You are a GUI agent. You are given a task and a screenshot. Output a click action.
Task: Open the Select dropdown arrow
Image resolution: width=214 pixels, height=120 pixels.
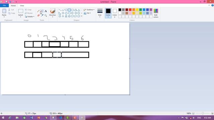[x=21, y=17]
